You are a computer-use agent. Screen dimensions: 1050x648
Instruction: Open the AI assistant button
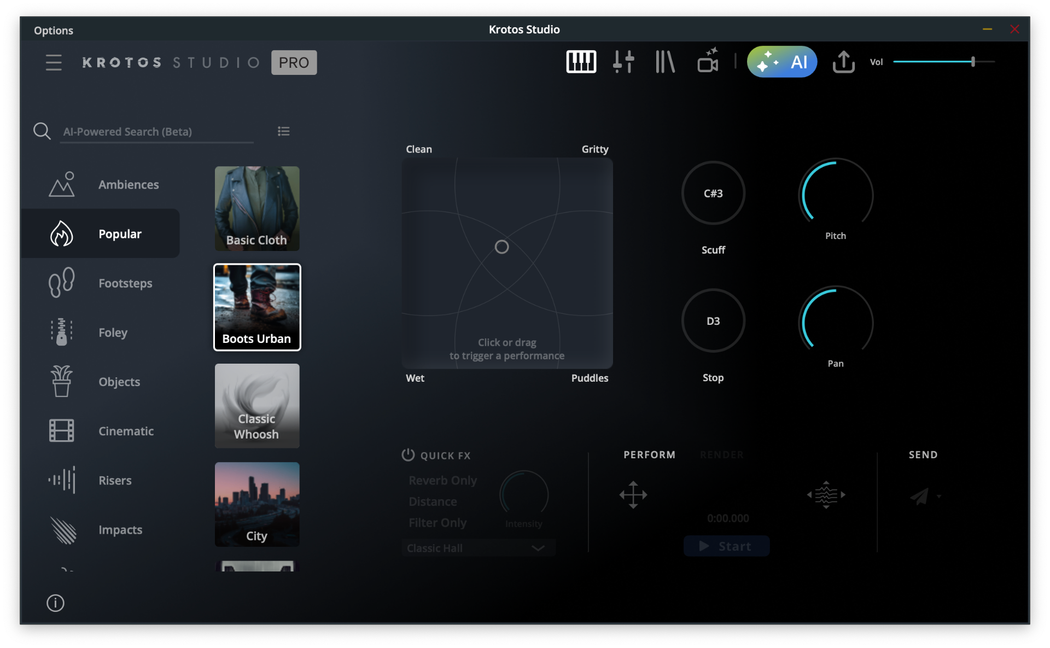pyautogui.click(x=781, y=62)
